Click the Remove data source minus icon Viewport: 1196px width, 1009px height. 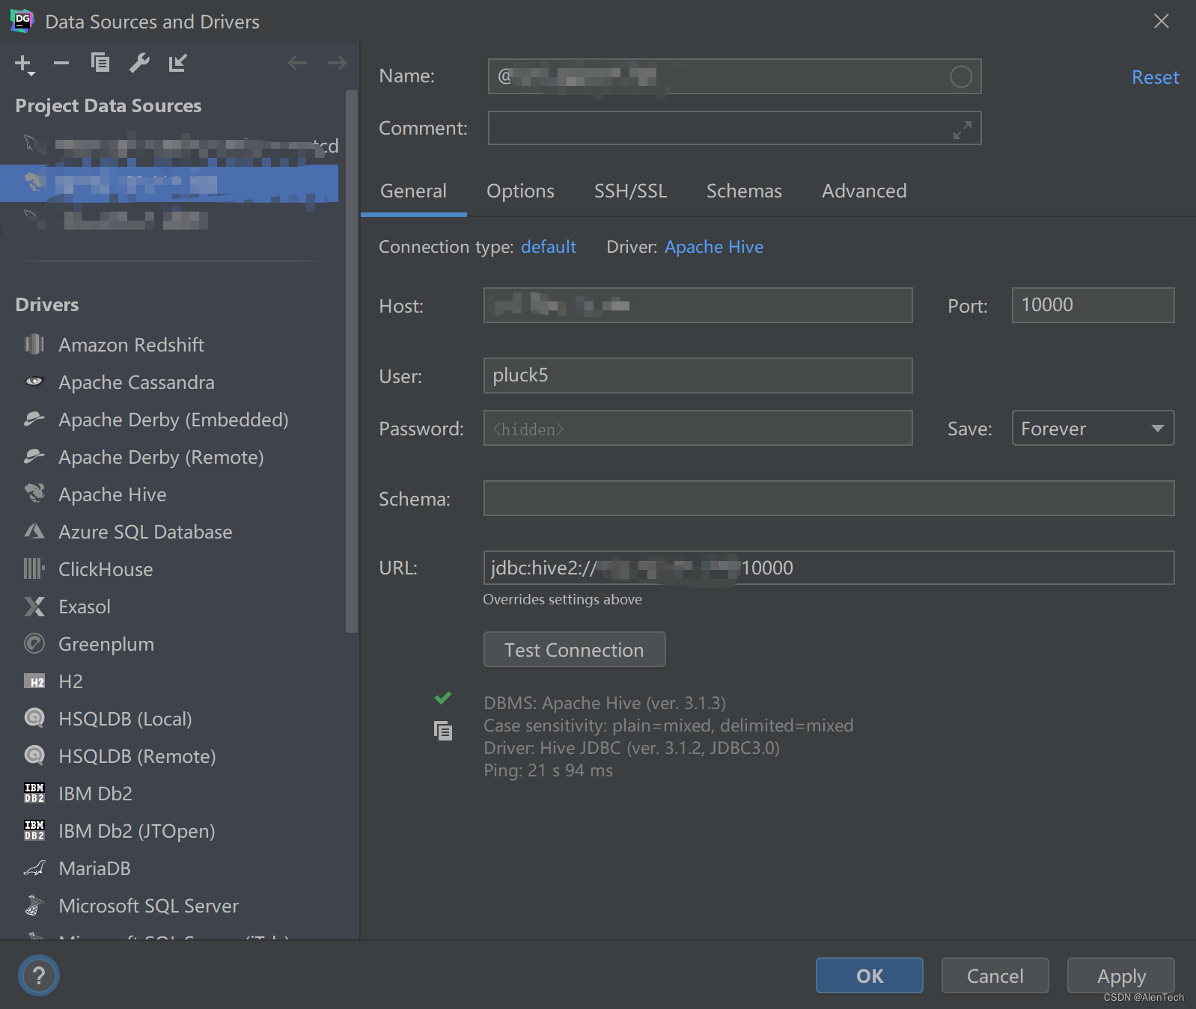coord(61,64)
